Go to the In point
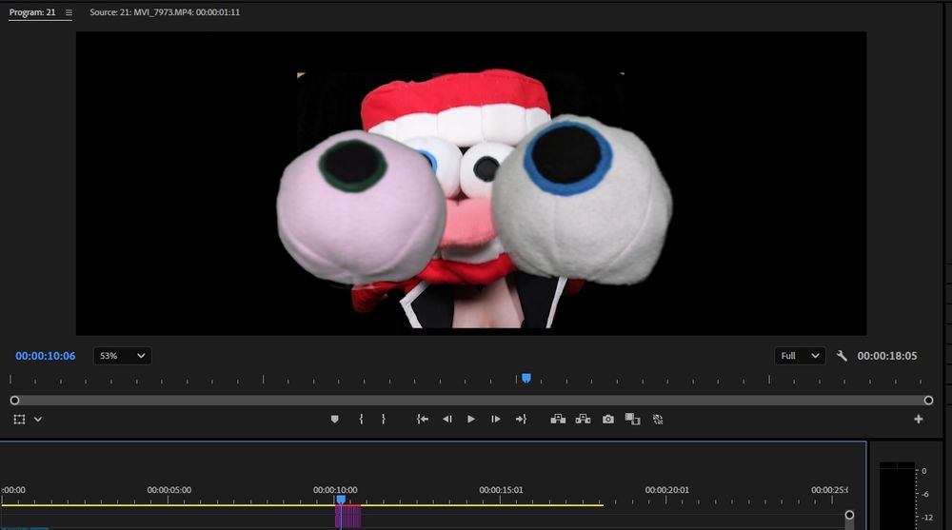Image resolution: width=952 pixels, height=530 pixels. coord(423,419)
